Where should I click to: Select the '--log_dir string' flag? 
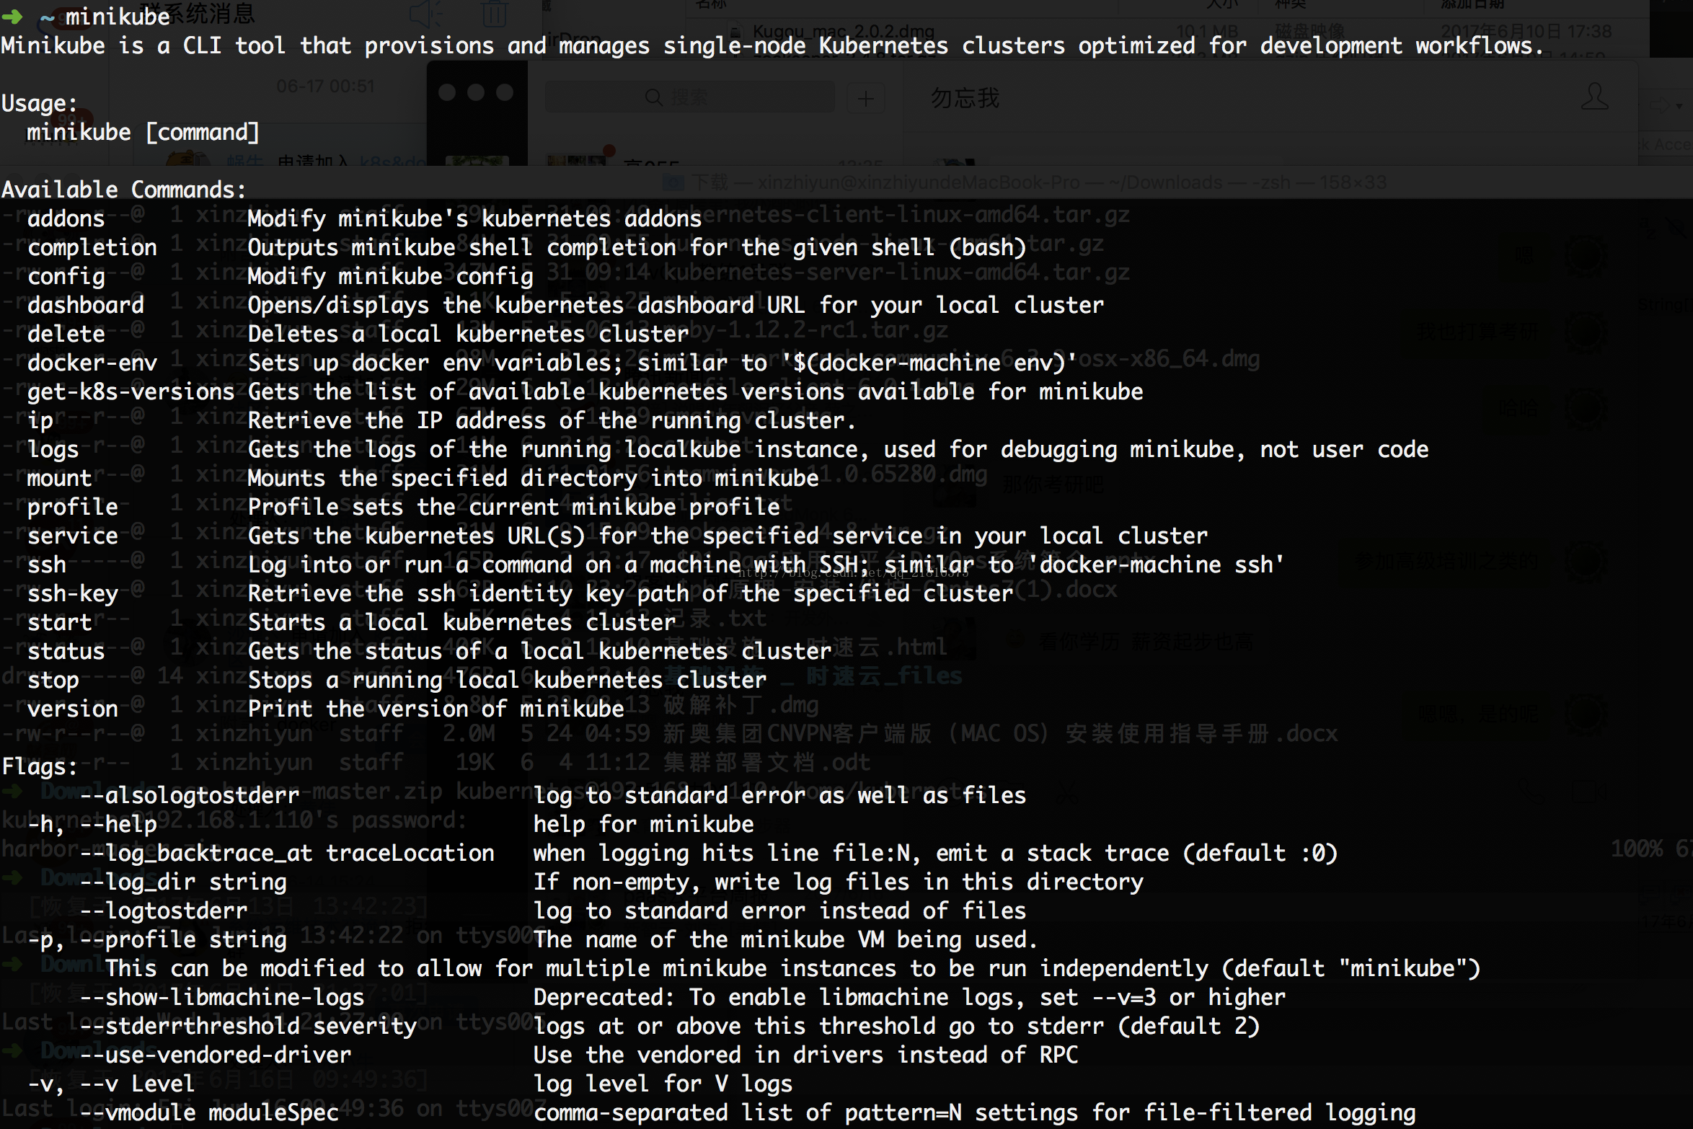tap(182, 882)
